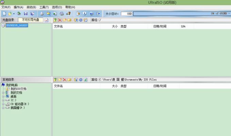The width and height of the screenshot is (231, 136).
Task: Click the disc properties icon beside 不可引导光盘
Action: 47,20
